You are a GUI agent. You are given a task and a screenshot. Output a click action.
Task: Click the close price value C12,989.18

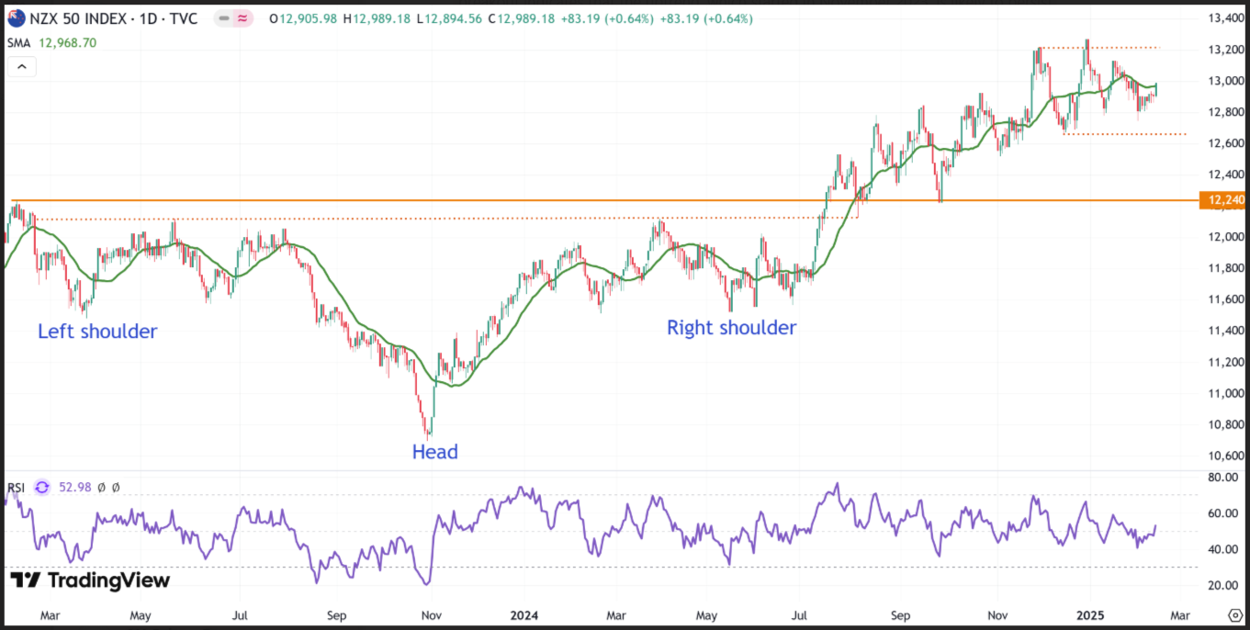(x=521, y=18)
